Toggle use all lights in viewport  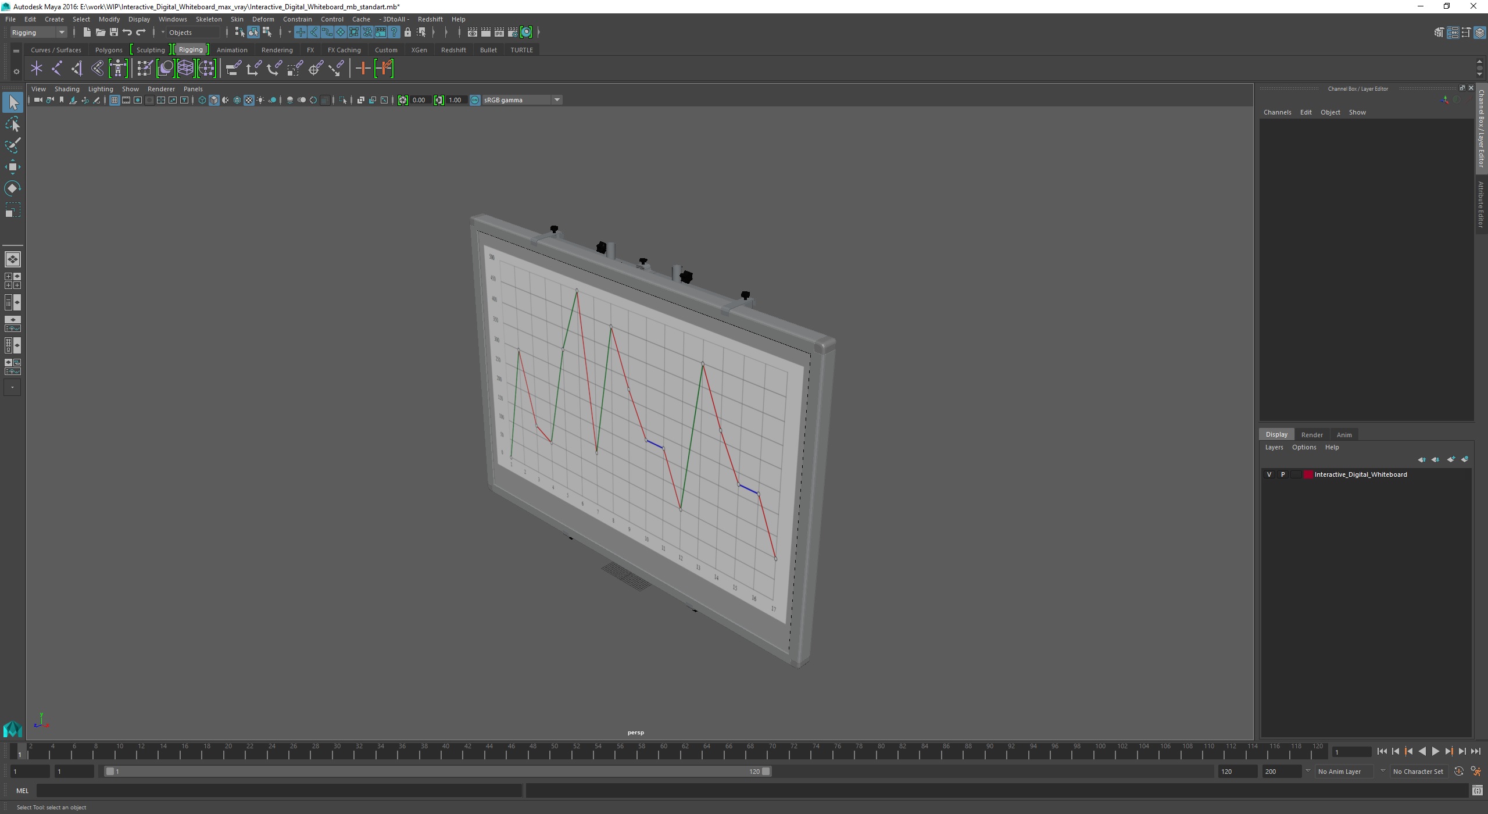click(260, 100)
